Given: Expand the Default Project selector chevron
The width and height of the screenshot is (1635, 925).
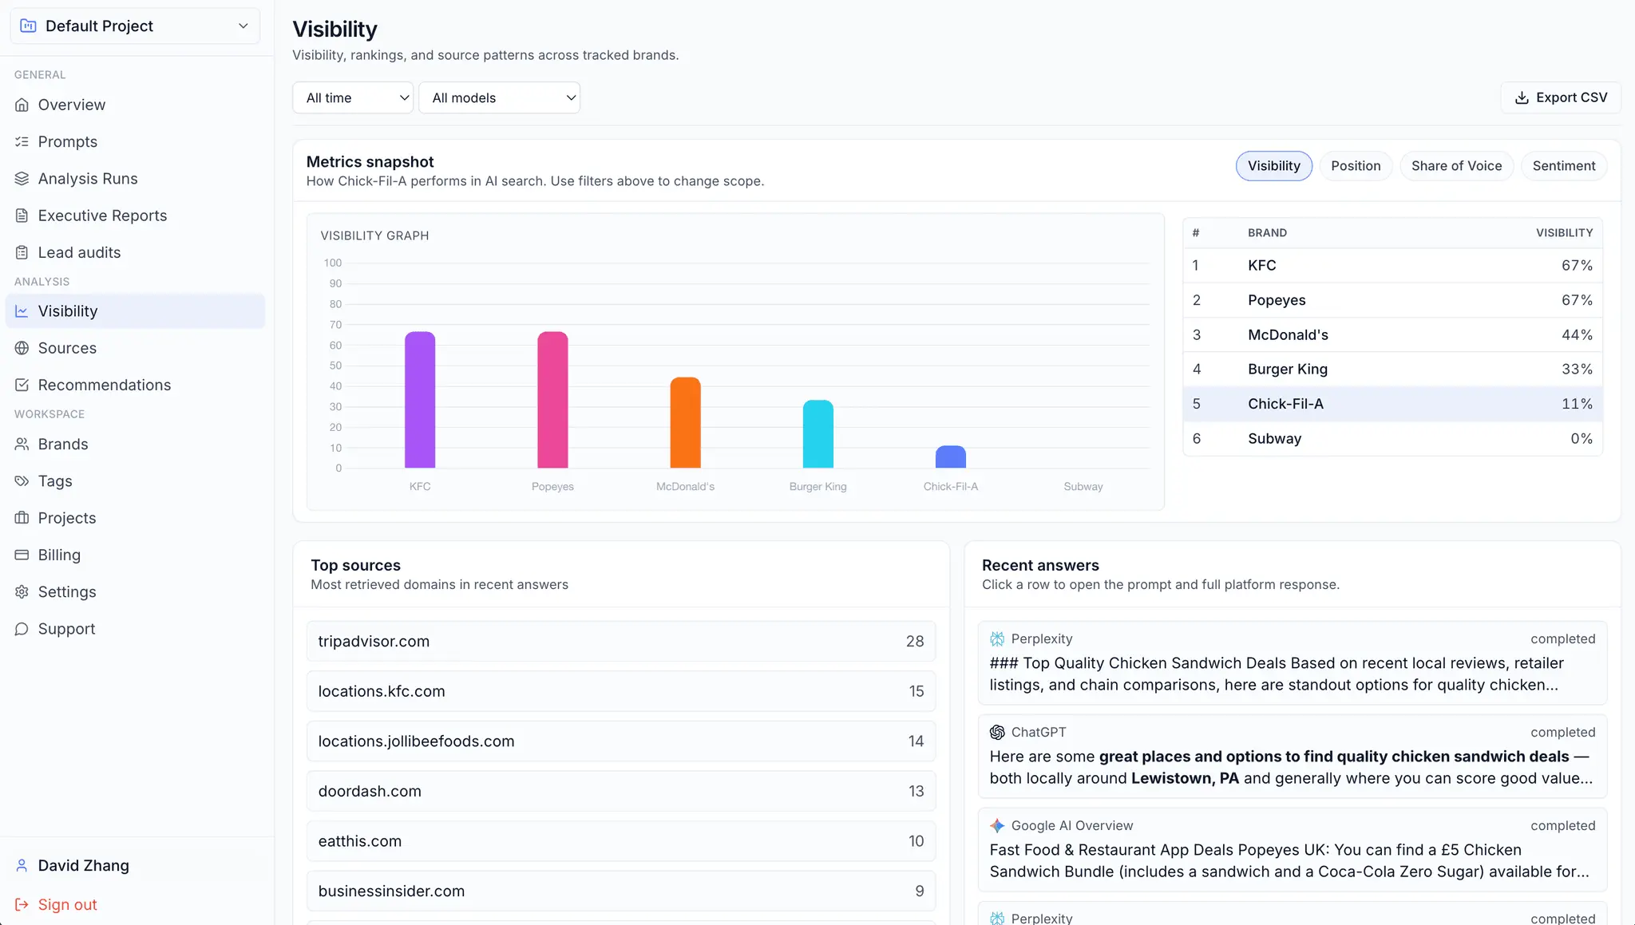Looking at the screenshot, I should coord(243,26).
